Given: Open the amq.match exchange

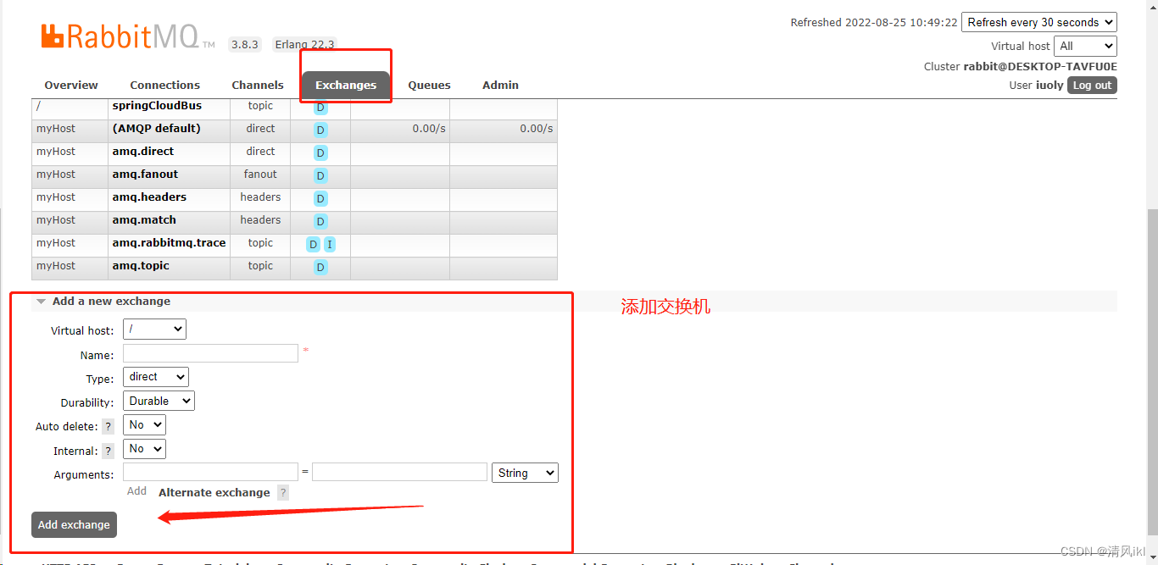Looking at the screenshot, I should pos(144,220).
